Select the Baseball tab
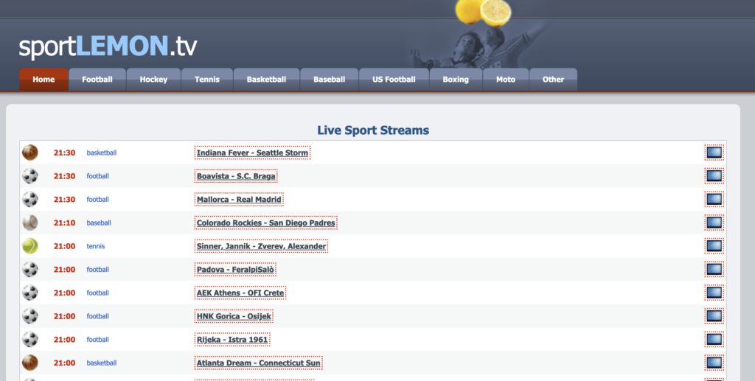This screenshot has width=755, height=381. point(330,80)
